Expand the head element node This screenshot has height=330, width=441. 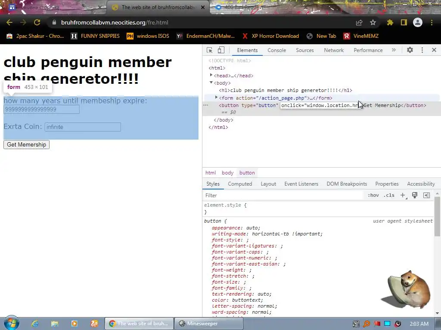pos(211,75)
